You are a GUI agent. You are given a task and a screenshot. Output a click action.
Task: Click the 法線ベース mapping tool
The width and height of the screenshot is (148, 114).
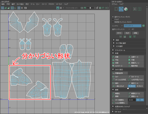coord(136,57)
